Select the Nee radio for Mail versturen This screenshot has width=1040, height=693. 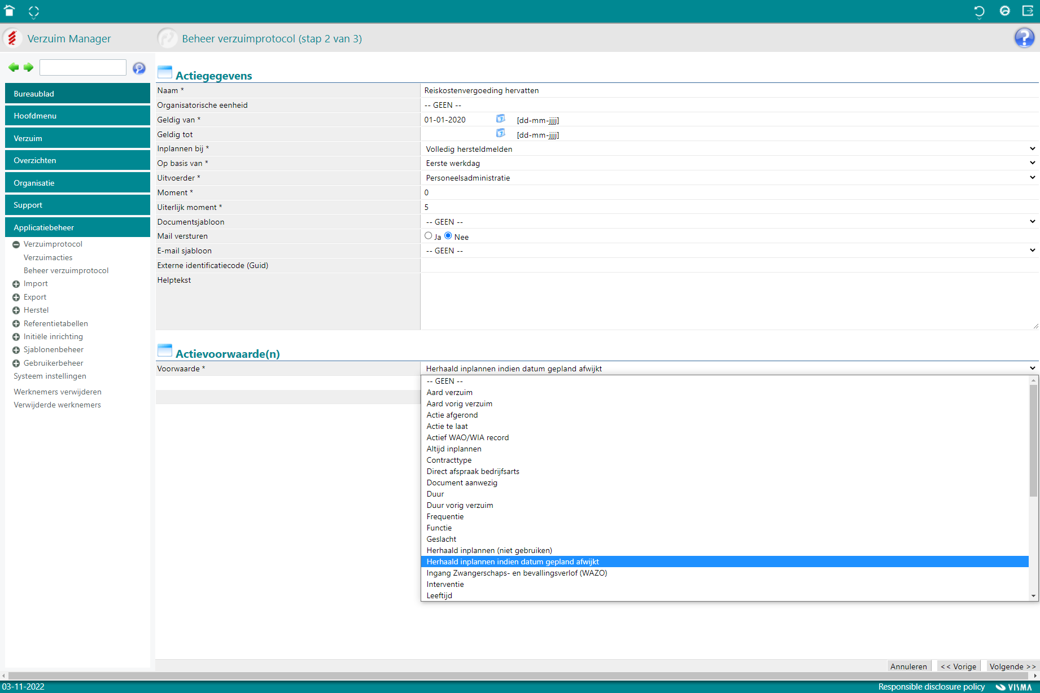point(448,236)
